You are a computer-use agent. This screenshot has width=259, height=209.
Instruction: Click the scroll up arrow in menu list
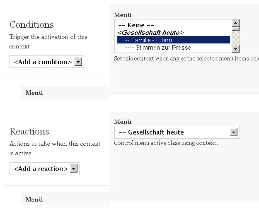(x=236, y=24)
